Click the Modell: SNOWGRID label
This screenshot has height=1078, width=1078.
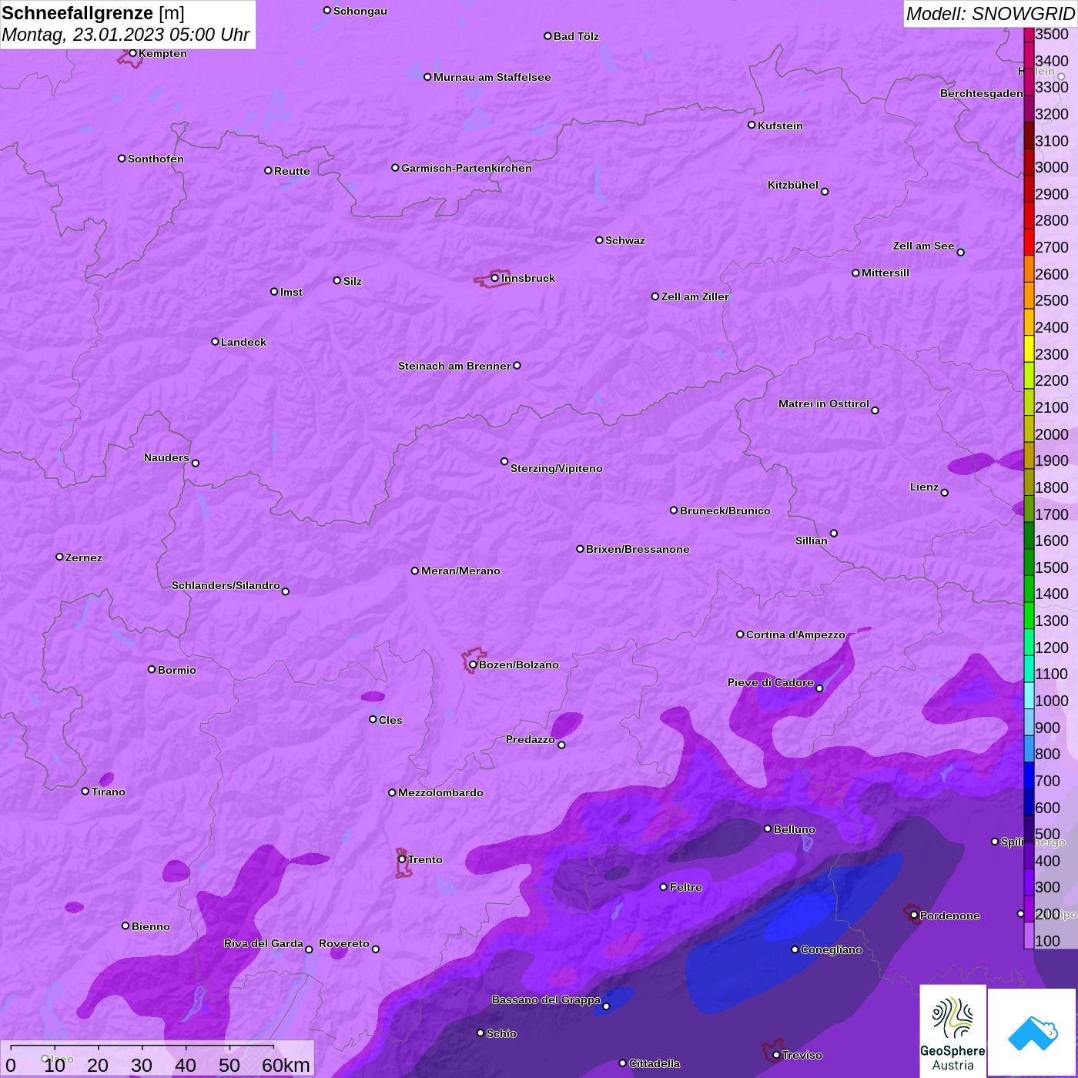[x=990, y=14]
